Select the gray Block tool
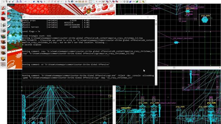 coord(3,30)
